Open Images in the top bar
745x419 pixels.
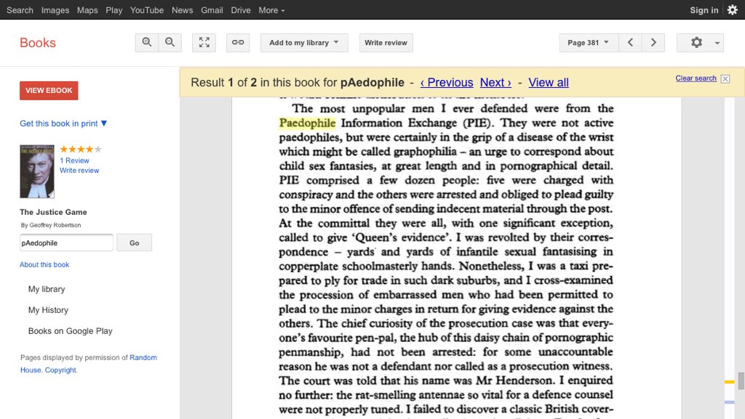(x=55, y=10)
